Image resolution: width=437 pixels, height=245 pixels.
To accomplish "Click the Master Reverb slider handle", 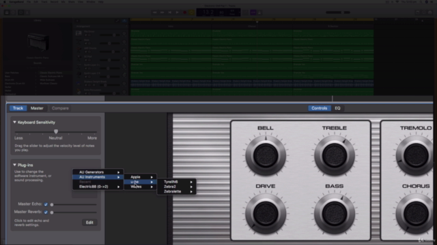I will point(52,212).
